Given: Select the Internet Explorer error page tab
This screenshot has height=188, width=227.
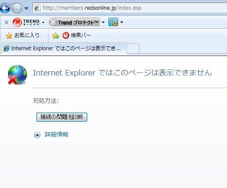Looking at the screenshot, I should pyautogui.click(x=64, y=48).
